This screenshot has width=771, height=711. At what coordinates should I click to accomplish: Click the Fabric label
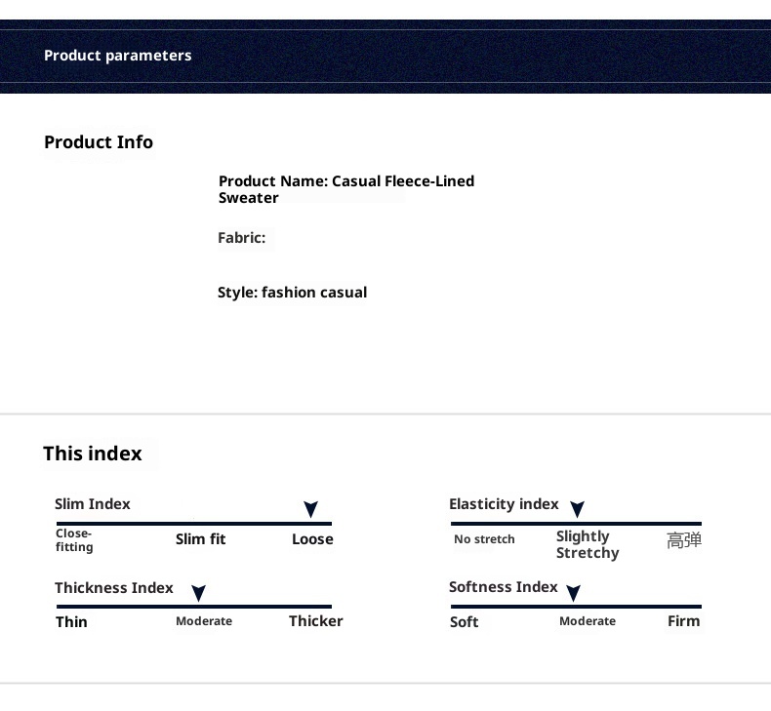pos(241,238)
